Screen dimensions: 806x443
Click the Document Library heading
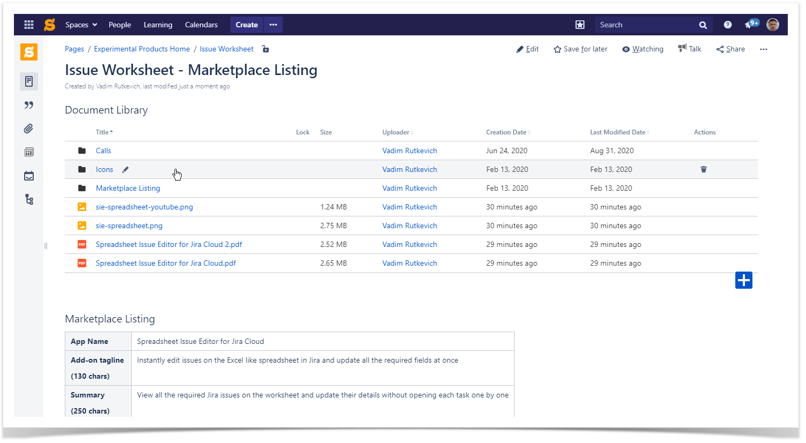tap(106, 110)
